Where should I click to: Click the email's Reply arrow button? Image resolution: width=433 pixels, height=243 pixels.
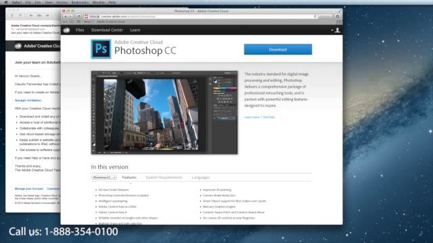31,16
